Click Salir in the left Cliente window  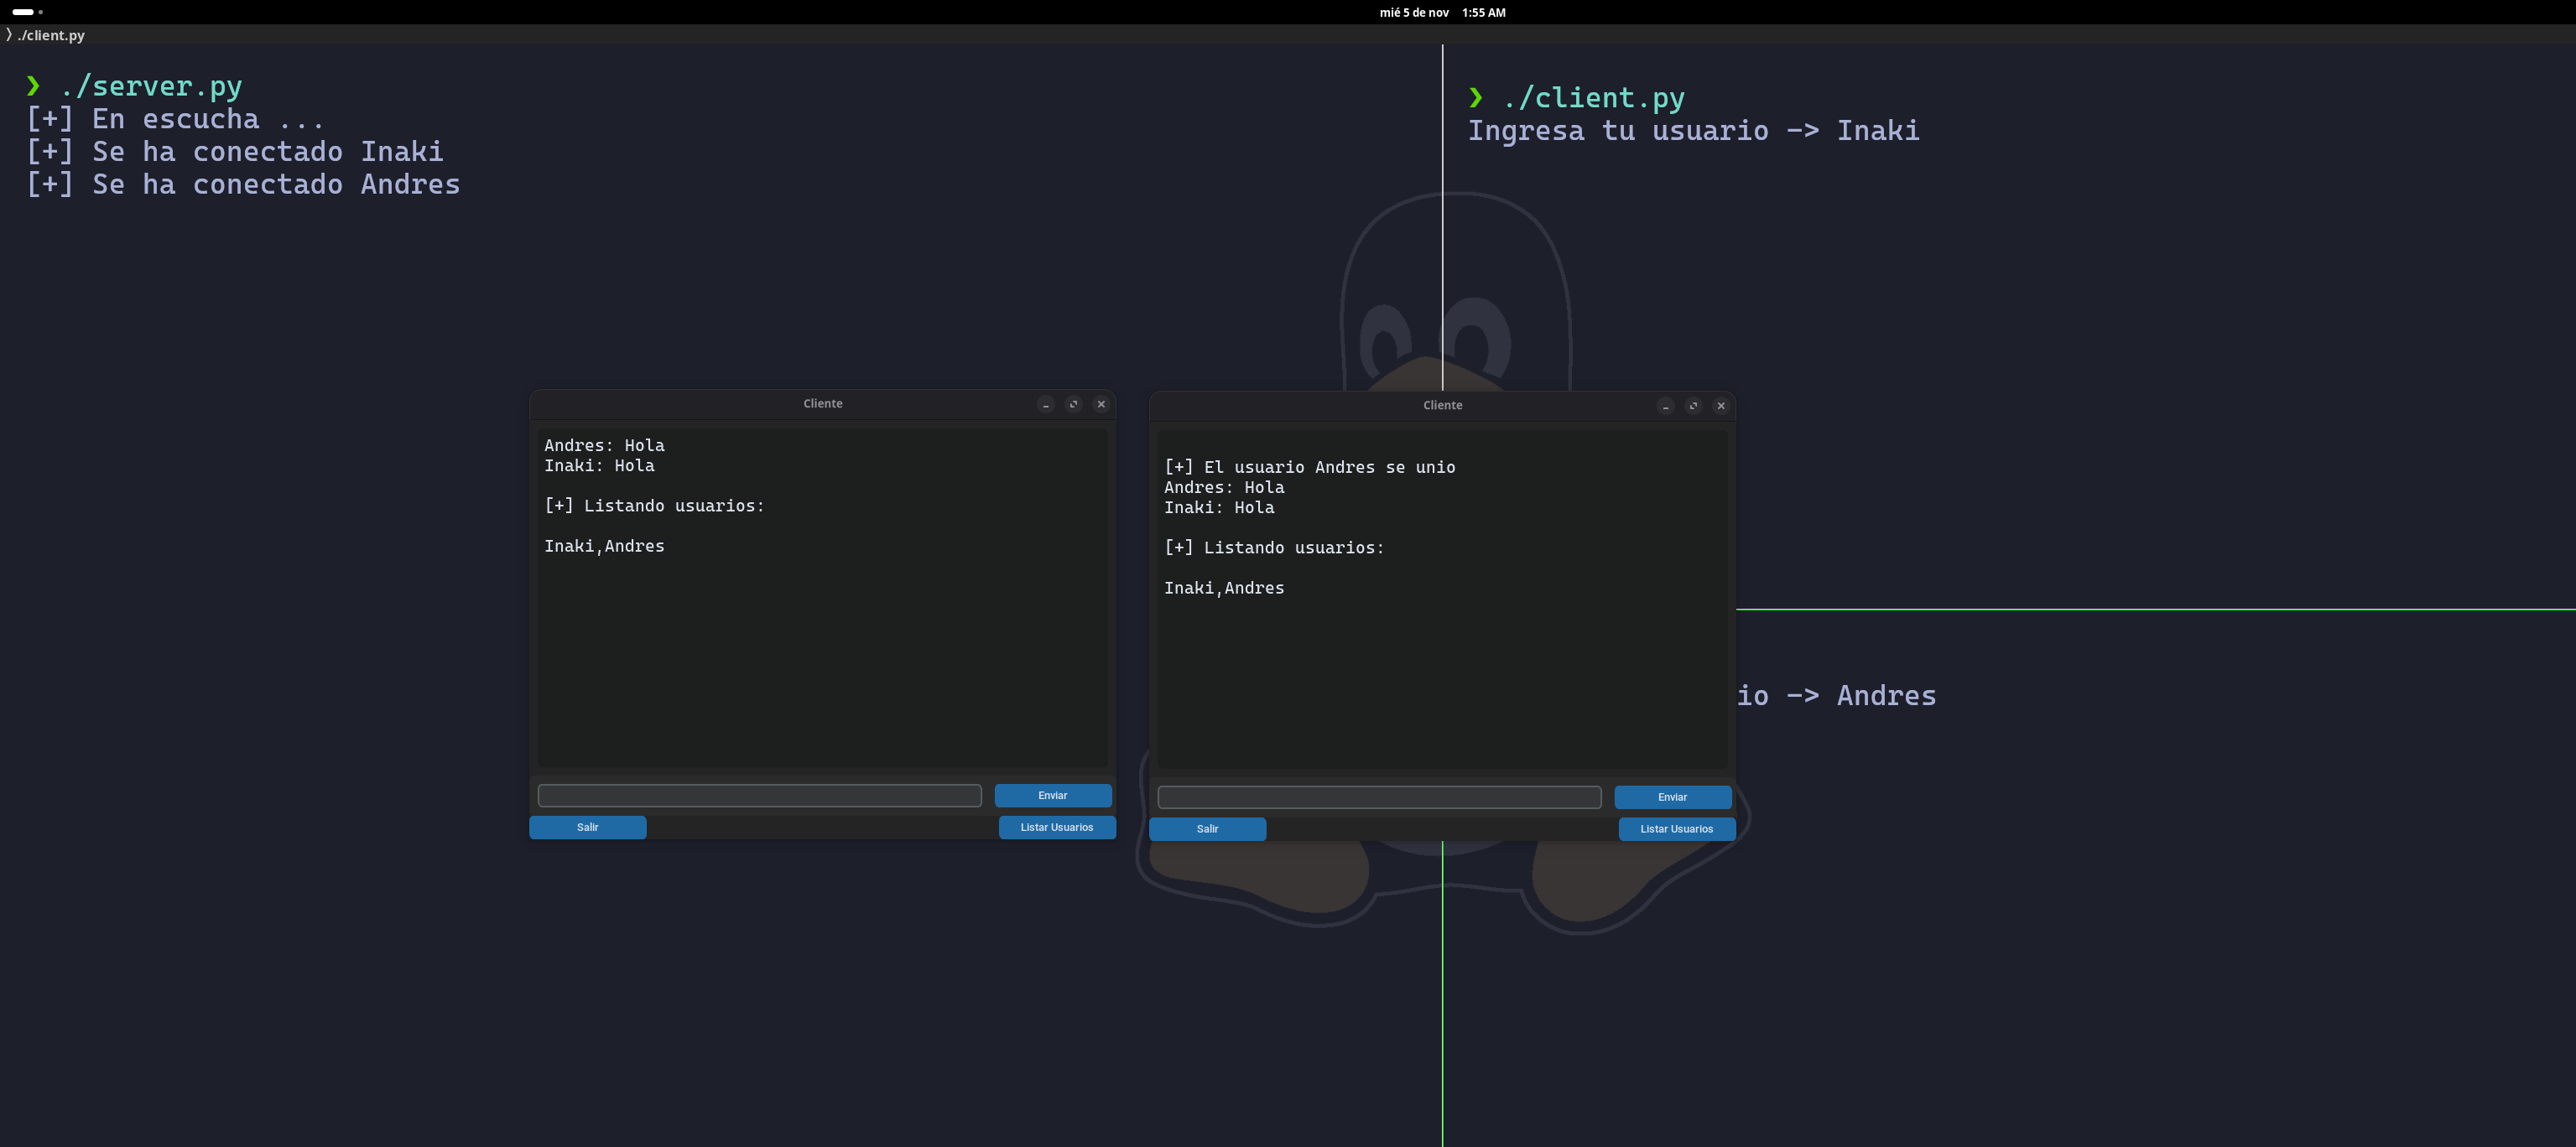coord(587,827)
